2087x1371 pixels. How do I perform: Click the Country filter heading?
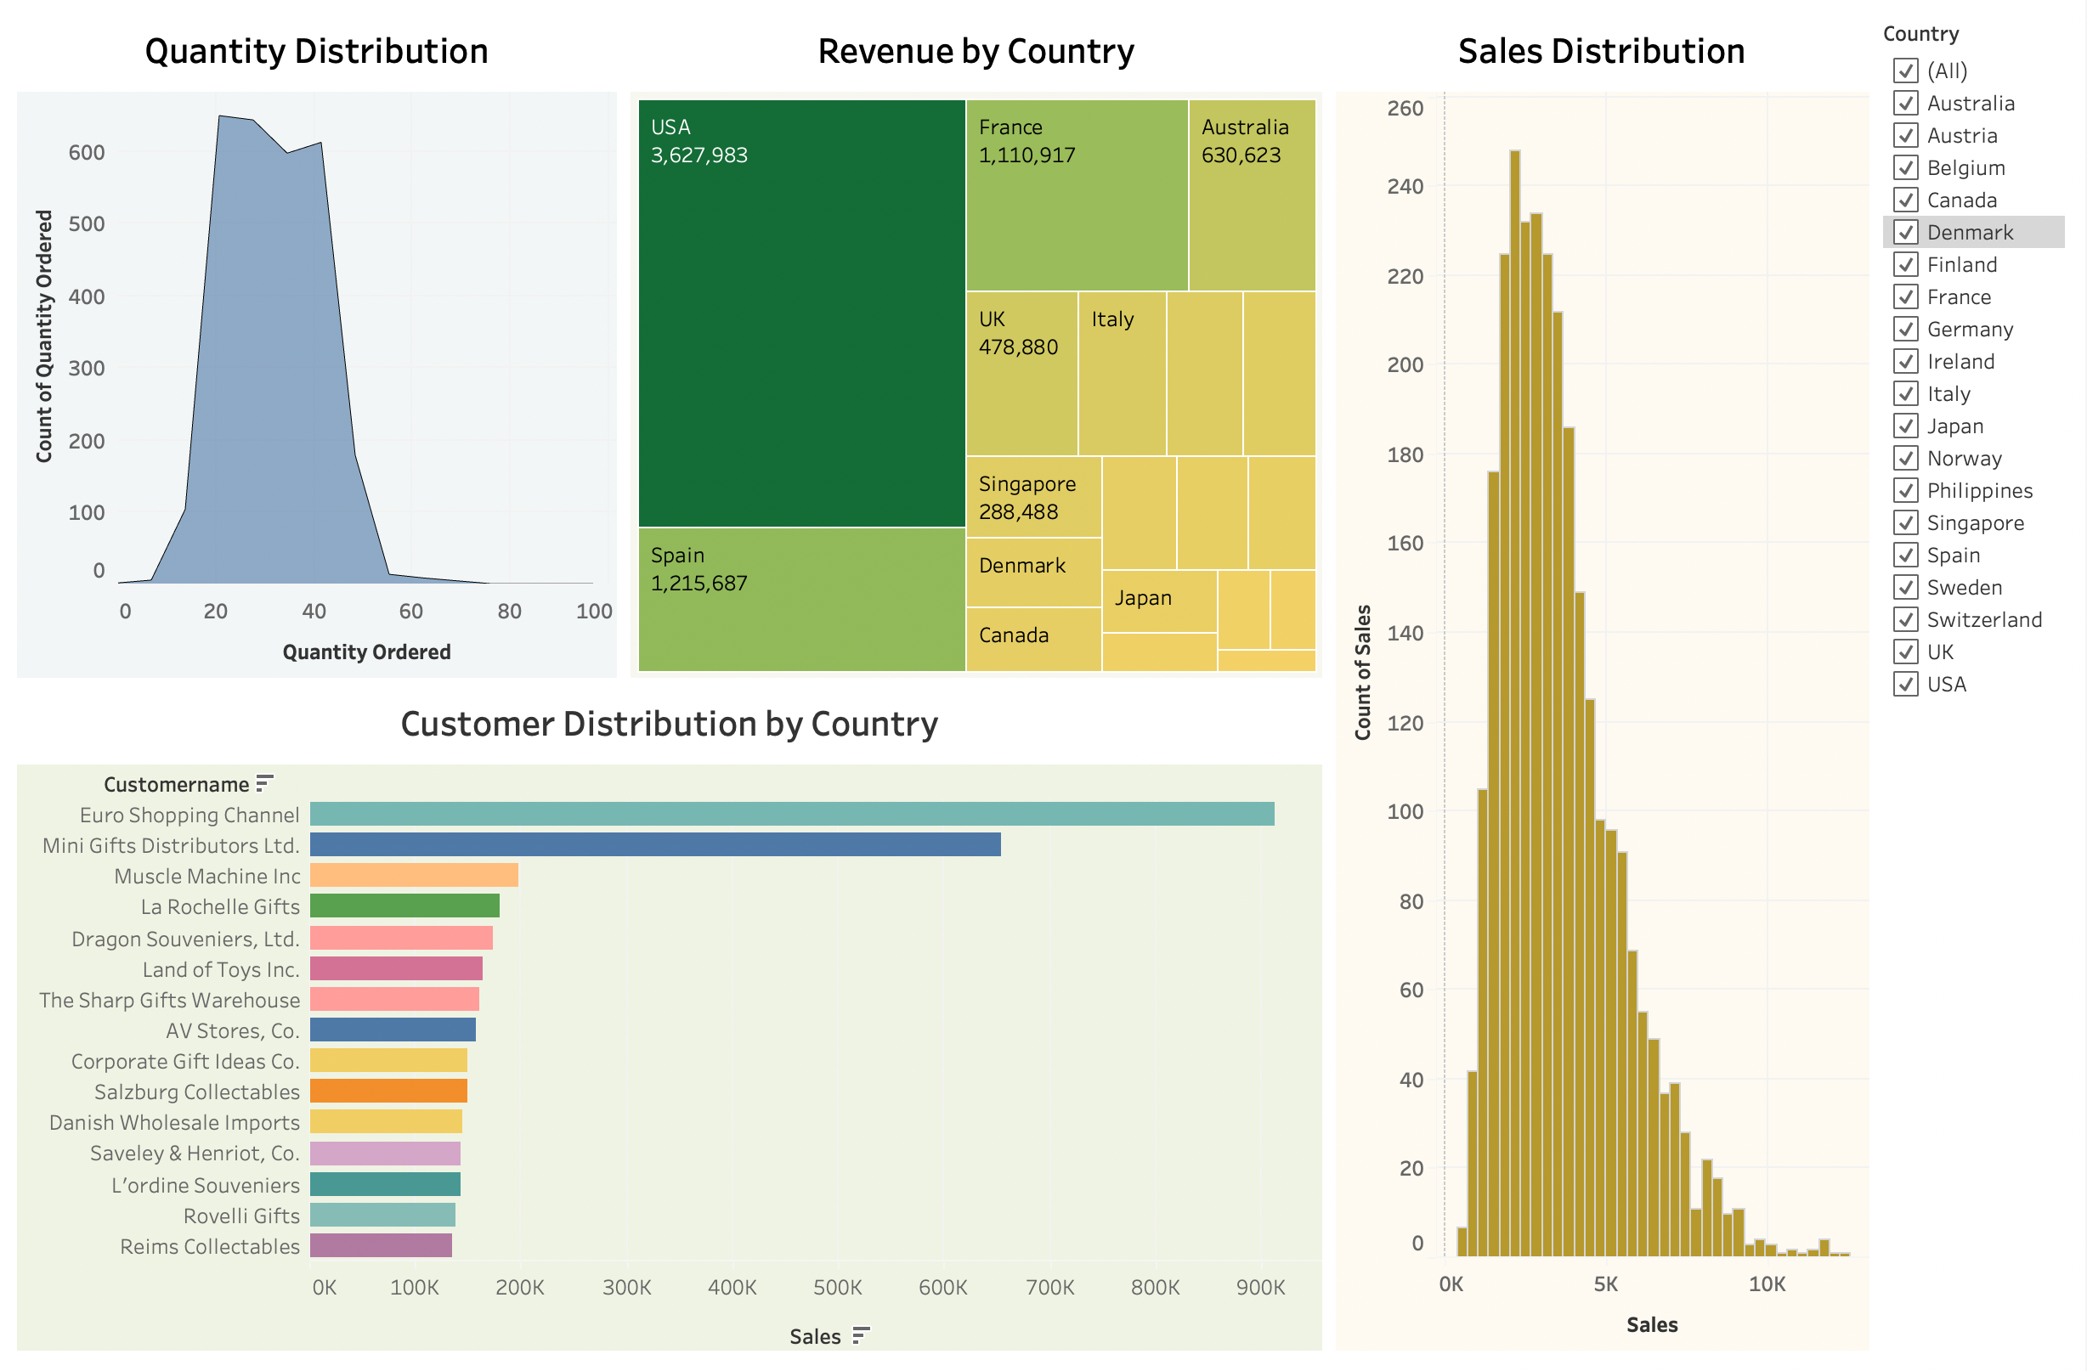pos(1920,33)
